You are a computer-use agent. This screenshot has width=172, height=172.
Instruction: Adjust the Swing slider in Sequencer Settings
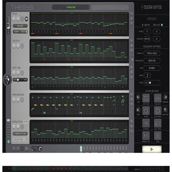pos(152,83)
